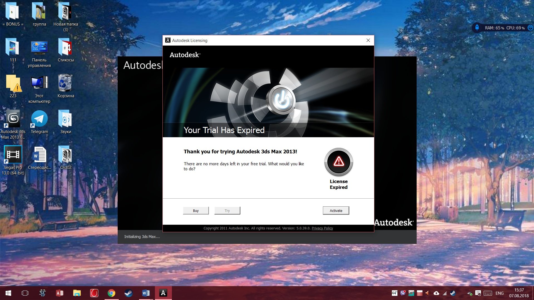Click the CPU: 69% widget text

pos(516,28)
